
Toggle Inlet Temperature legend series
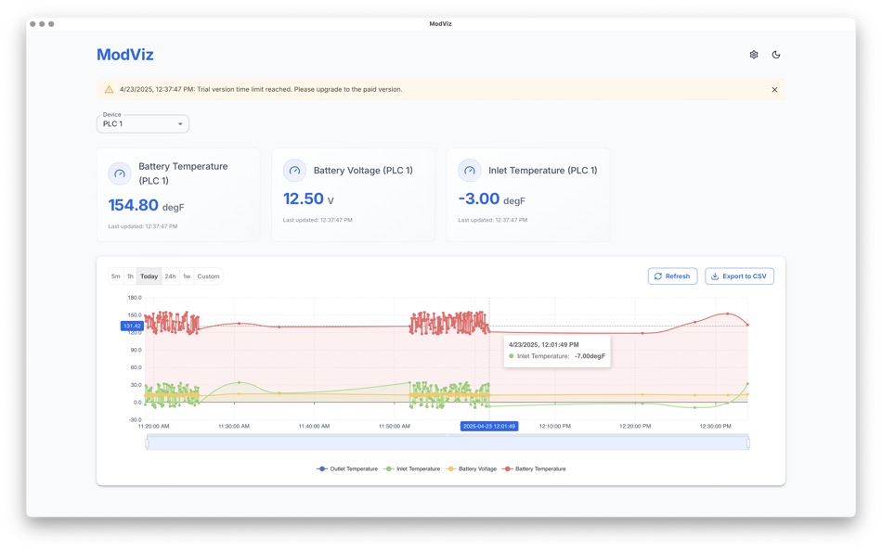pyautogui.click(x=411, y=469)
